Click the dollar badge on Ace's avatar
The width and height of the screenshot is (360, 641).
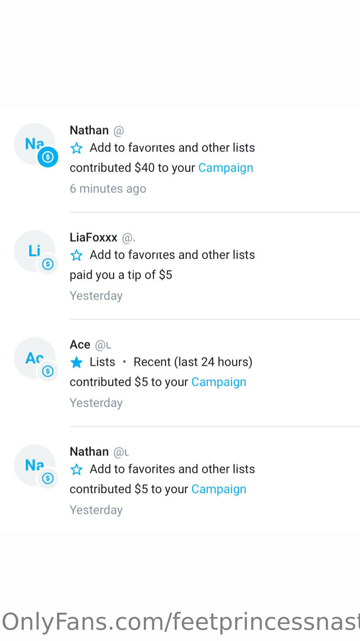(x=48, y=371)
